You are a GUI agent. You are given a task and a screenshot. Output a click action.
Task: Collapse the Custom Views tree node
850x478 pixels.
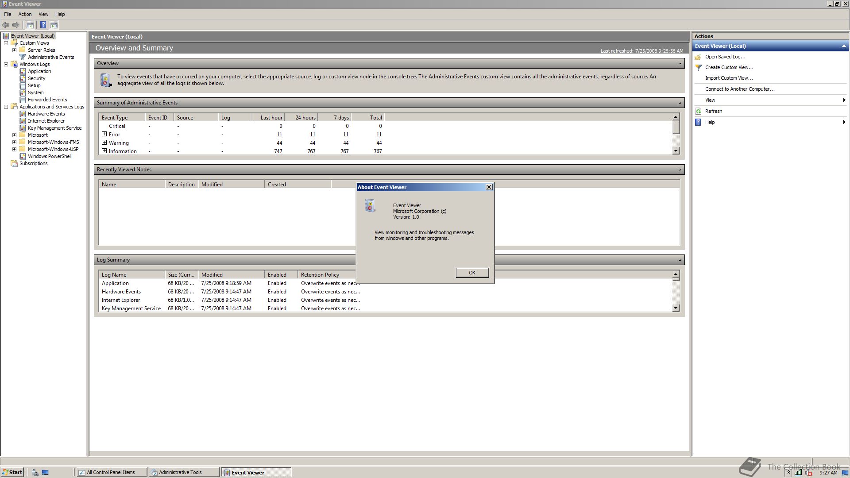point(6,43)
